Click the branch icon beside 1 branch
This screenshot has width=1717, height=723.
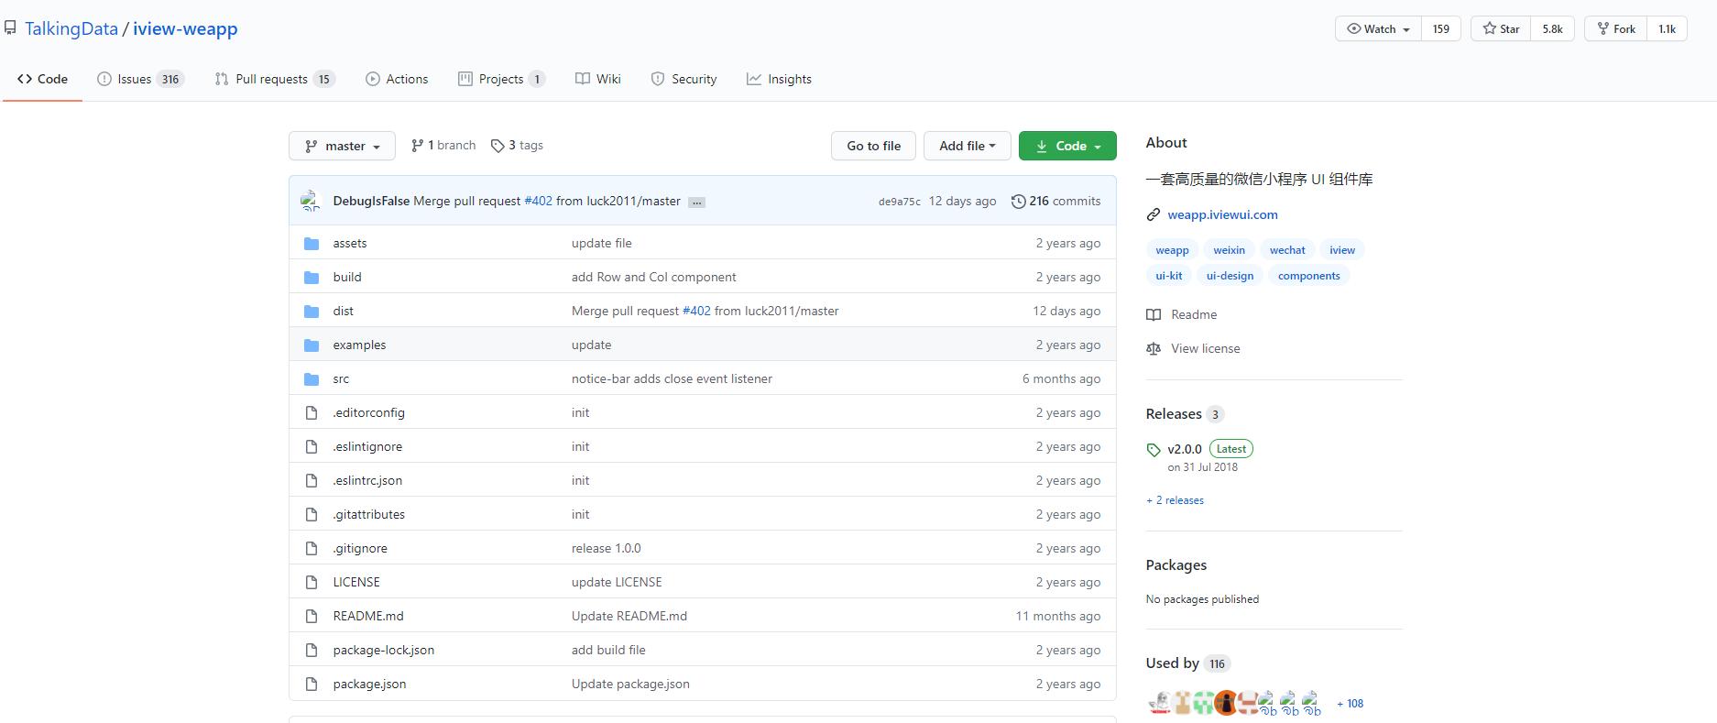click(x=418, y=145)
